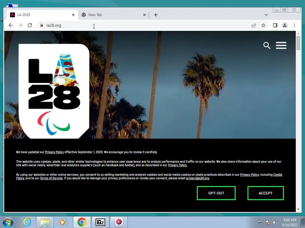305x228 pixels.
Task: Open the Terms of Service link
Action: click(x=51, y=178)
